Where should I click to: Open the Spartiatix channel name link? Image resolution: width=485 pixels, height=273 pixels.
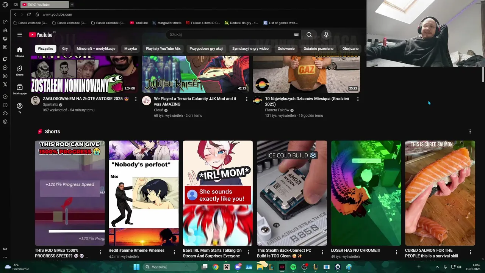coord(50,104)
